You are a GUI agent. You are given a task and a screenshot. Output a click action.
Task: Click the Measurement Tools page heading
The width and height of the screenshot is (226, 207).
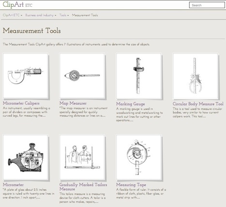tap(32, 31)
